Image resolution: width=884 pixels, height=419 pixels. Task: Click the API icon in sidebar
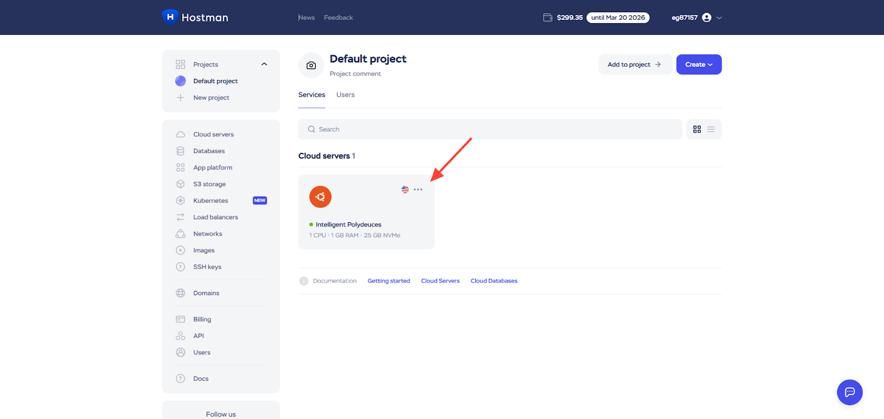pyautogui.click(x=180, y=336)
